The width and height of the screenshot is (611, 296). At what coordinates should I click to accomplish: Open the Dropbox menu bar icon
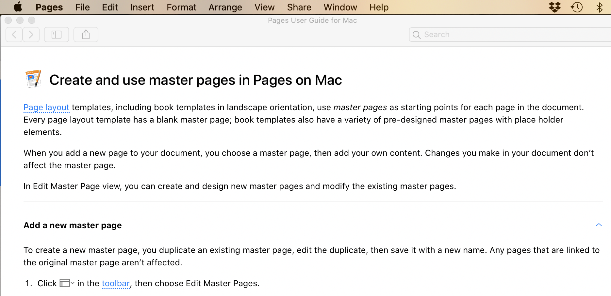[554, 7]
